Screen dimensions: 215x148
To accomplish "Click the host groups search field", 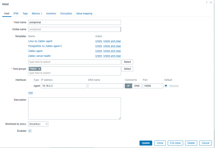I will [75, 73].
